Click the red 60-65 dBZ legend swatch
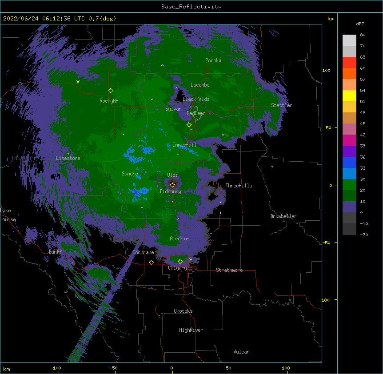 [x=349, y=62]
